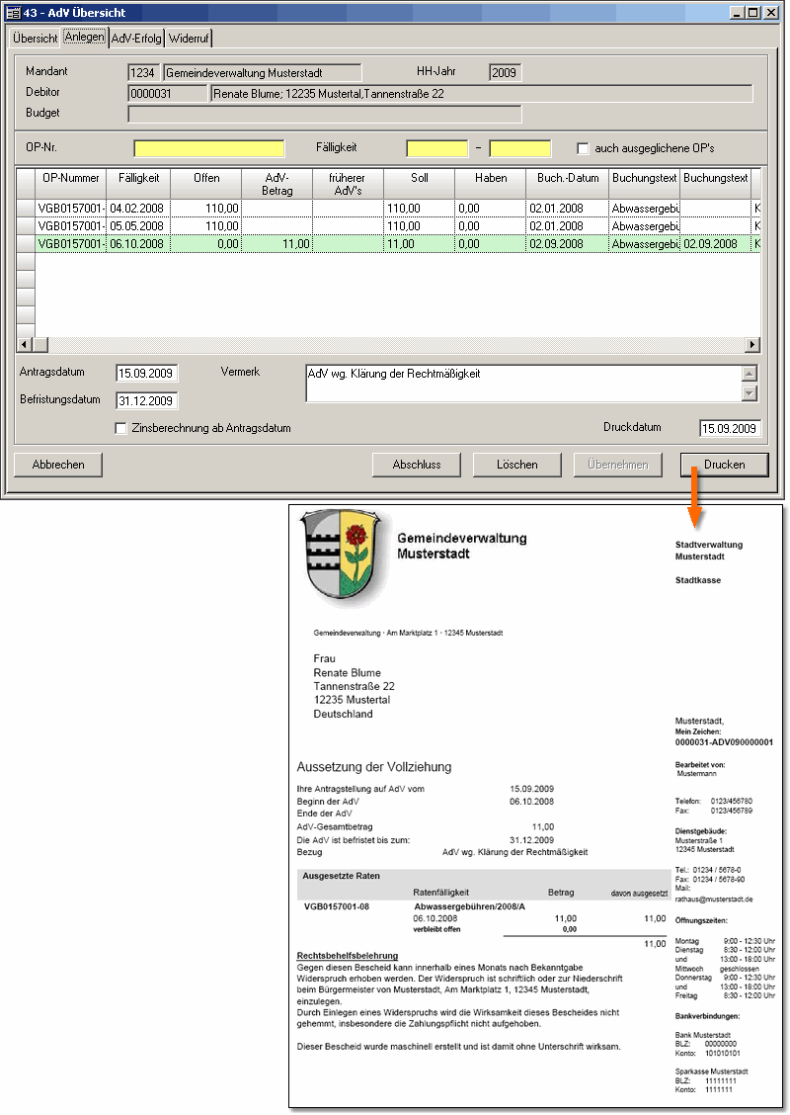Click the Abschluss button

click(416, 465)
